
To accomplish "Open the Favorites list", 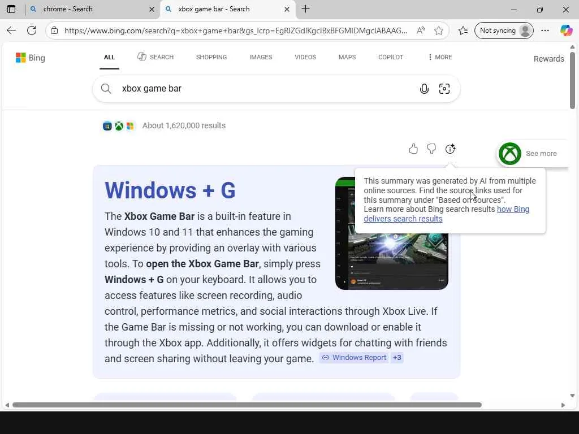I will 463,31.
